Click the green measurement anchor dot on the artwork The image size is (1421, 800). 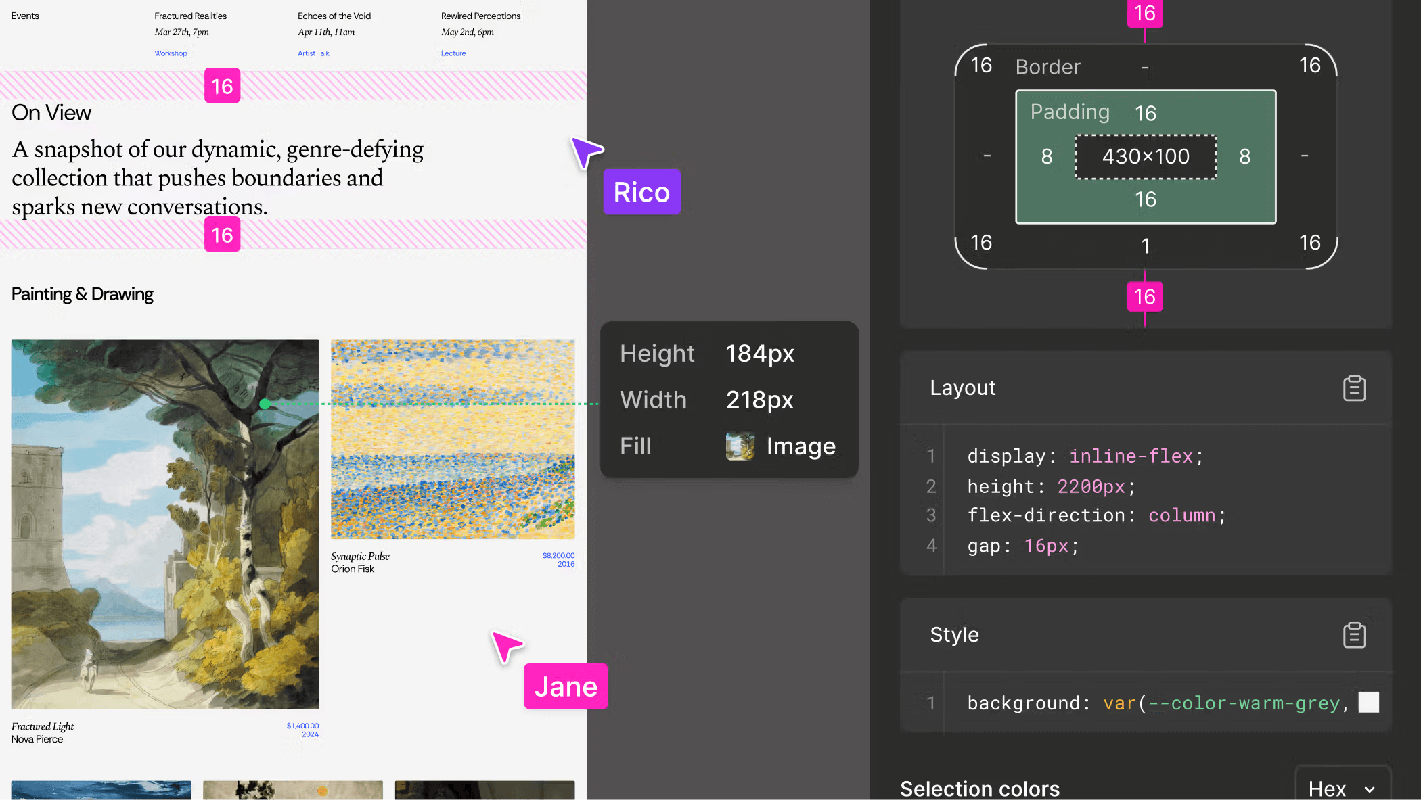click(265, 404)
